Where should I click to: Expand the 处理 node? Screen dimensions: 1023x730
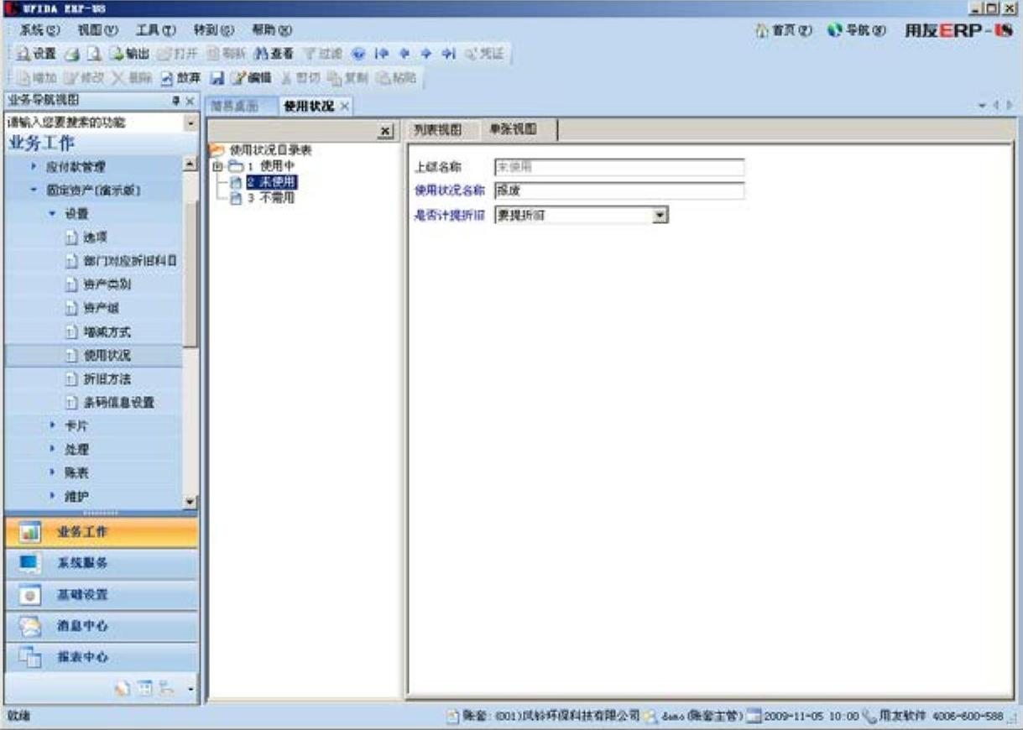(x=51, y=450)
